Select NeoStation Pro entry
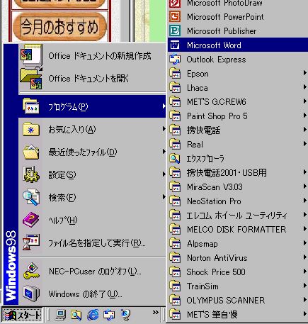Viewport: 308px width, 324px height. [238, 201]
